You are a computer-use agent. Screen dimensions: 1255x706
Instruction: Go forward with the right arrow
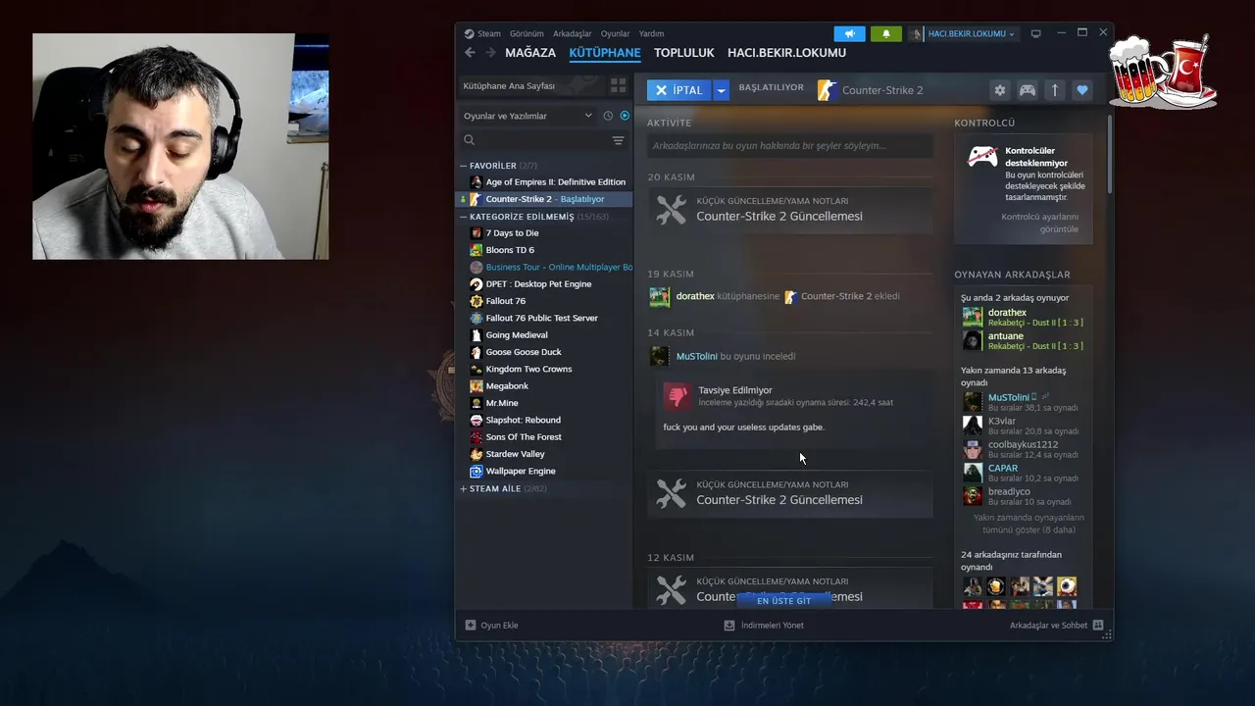[x=490, y=53]
